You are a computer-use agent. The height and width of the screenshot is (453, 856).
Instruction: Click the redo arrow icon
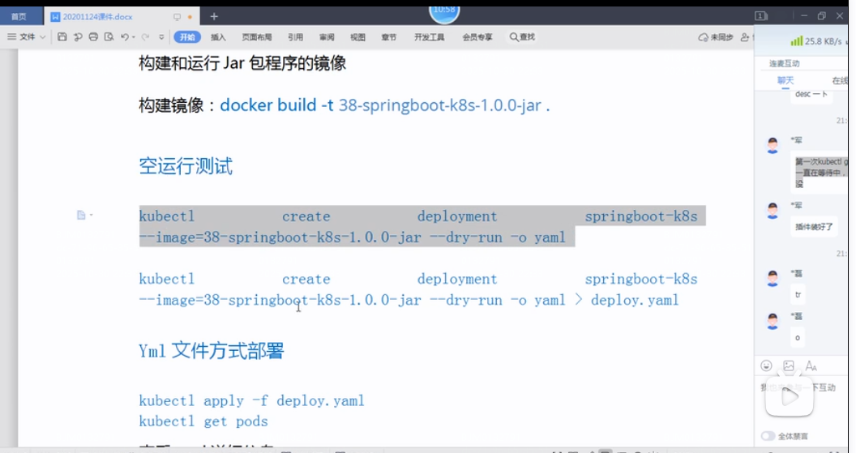(x=145, y=37)
